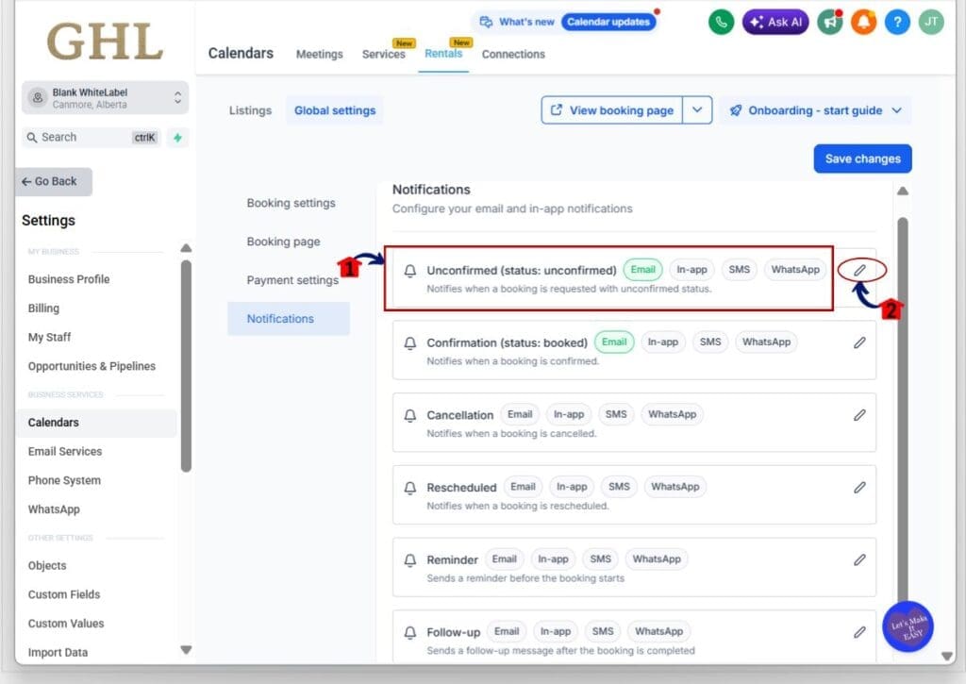Toggle Email chip on Confirmation notification
Screen dimensions: 966x684
tap(614, 342)
